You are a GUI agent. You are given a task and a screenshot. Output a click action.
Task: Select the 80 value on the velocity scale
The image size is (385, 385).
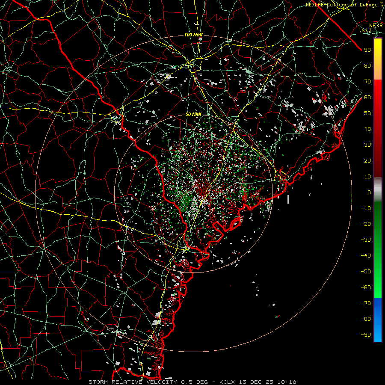(367, 65)
